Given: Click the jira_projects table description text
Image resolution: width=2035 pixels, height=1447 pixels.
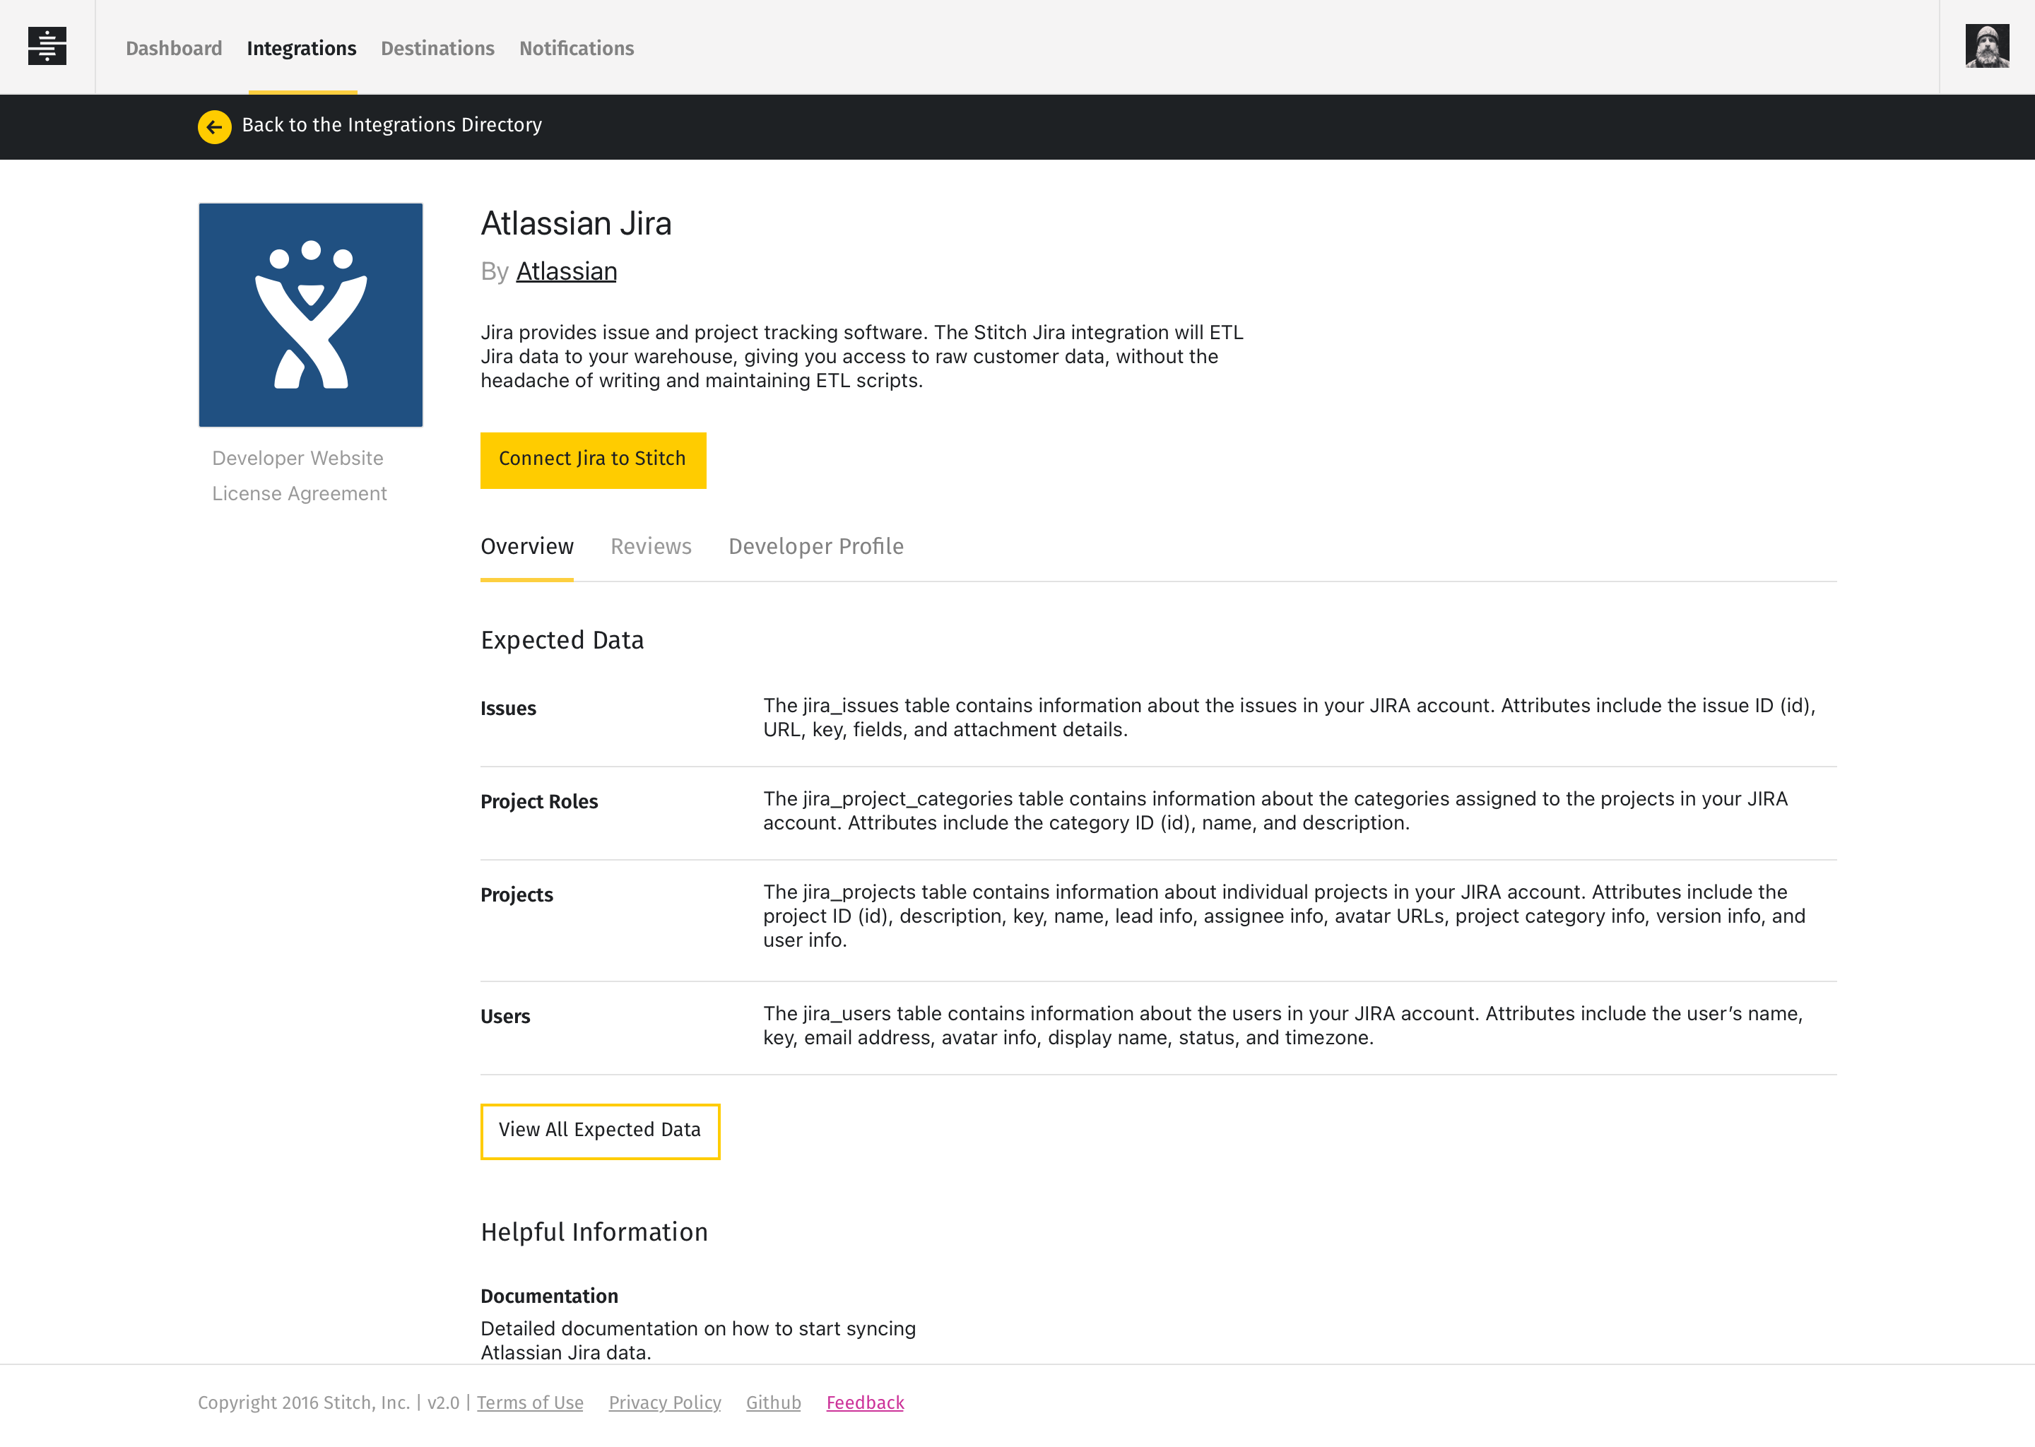Looking at the screenshot, I should [x=1284, y=916].
